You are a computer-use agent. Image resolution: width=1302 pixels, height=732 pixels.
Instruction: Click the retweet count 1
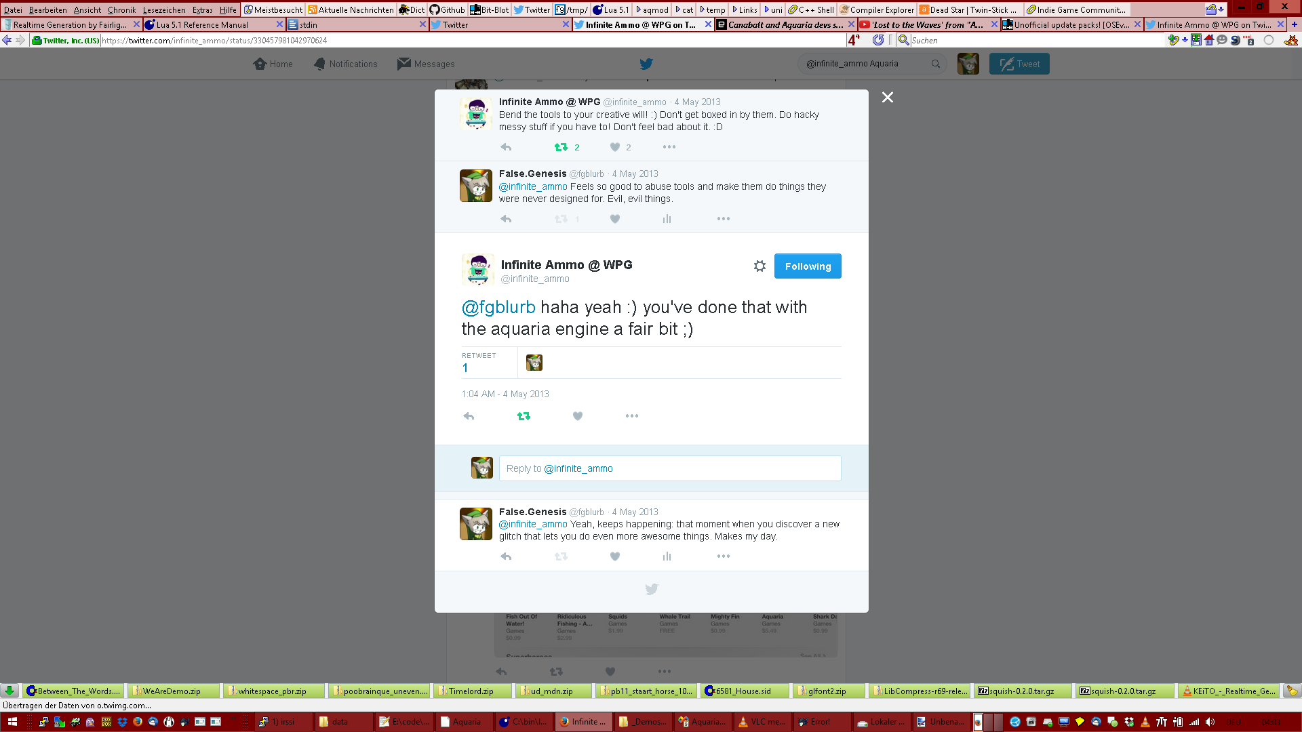tap(465, 368)
